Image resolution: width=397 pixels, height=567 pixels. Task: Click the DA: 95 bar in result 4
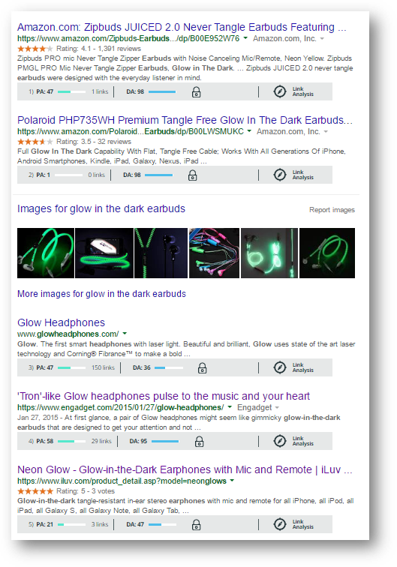[x=165, y=441]
